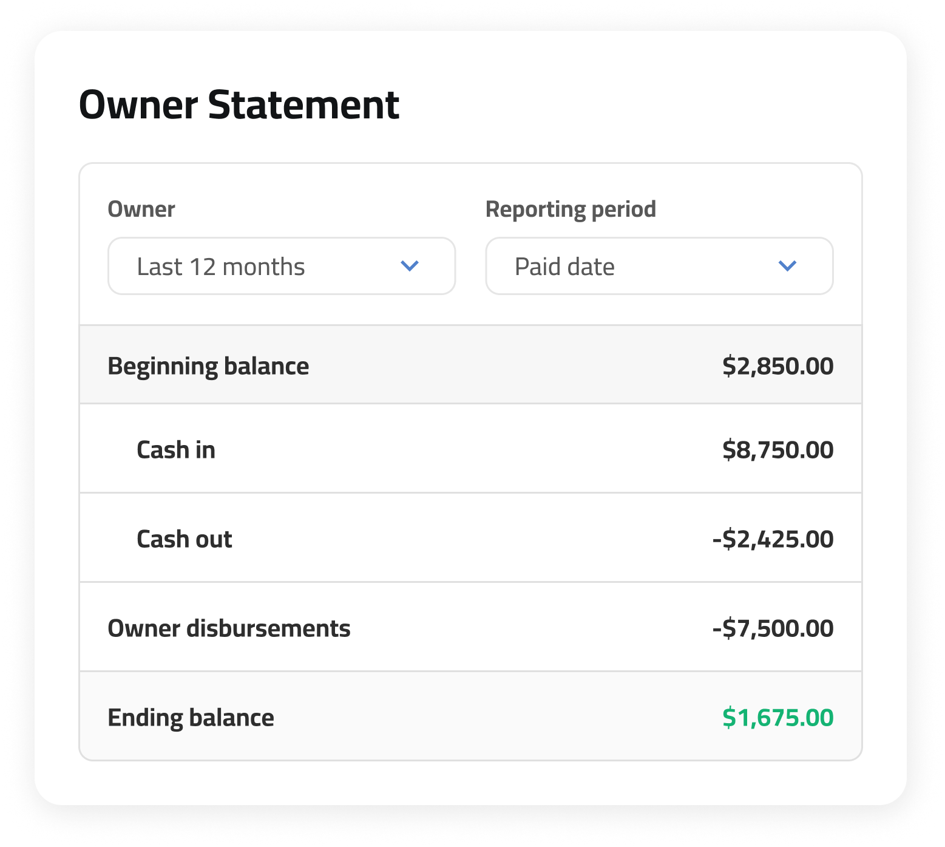Viewport: 945px width, 847px height.
Task: Click the green $1,675.00 ending balance
Action: 777,718
